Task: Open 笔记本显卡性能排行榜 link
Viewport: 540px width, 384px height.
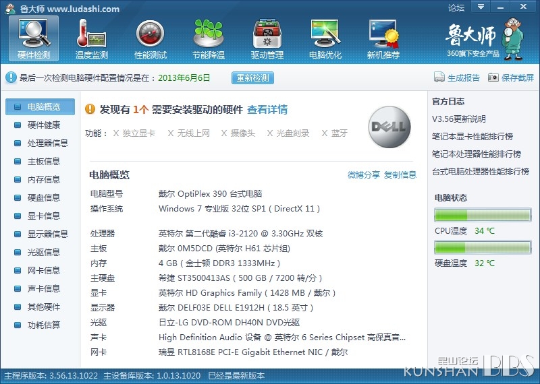Action: tap(473, 137)
